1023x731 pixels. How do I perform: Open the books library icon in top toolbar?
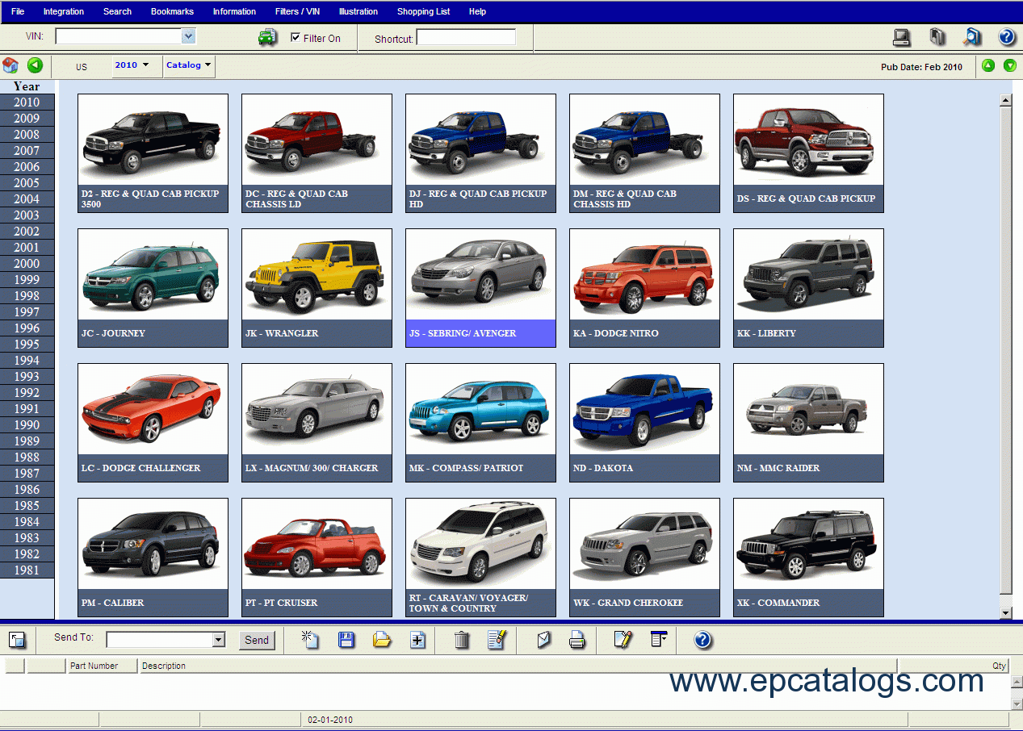(x=937, y=36)
